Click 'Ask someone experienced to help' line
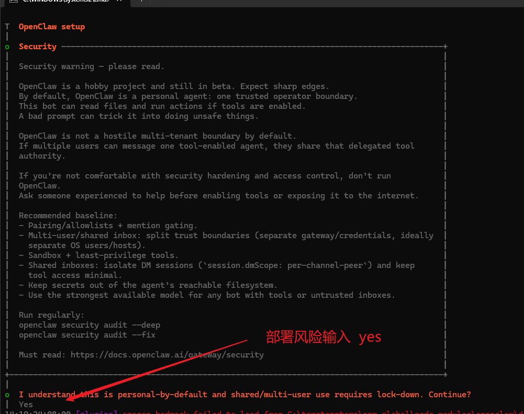Viewport: 524px width, 414px height. 219,196
